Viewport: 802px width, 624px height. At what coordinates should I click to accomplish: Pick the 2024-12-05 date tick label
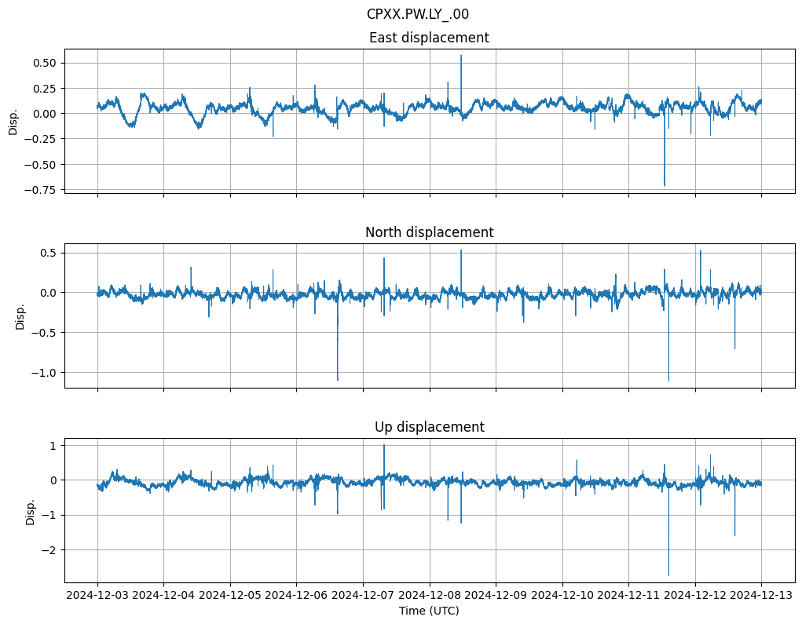tap(230, 595)
